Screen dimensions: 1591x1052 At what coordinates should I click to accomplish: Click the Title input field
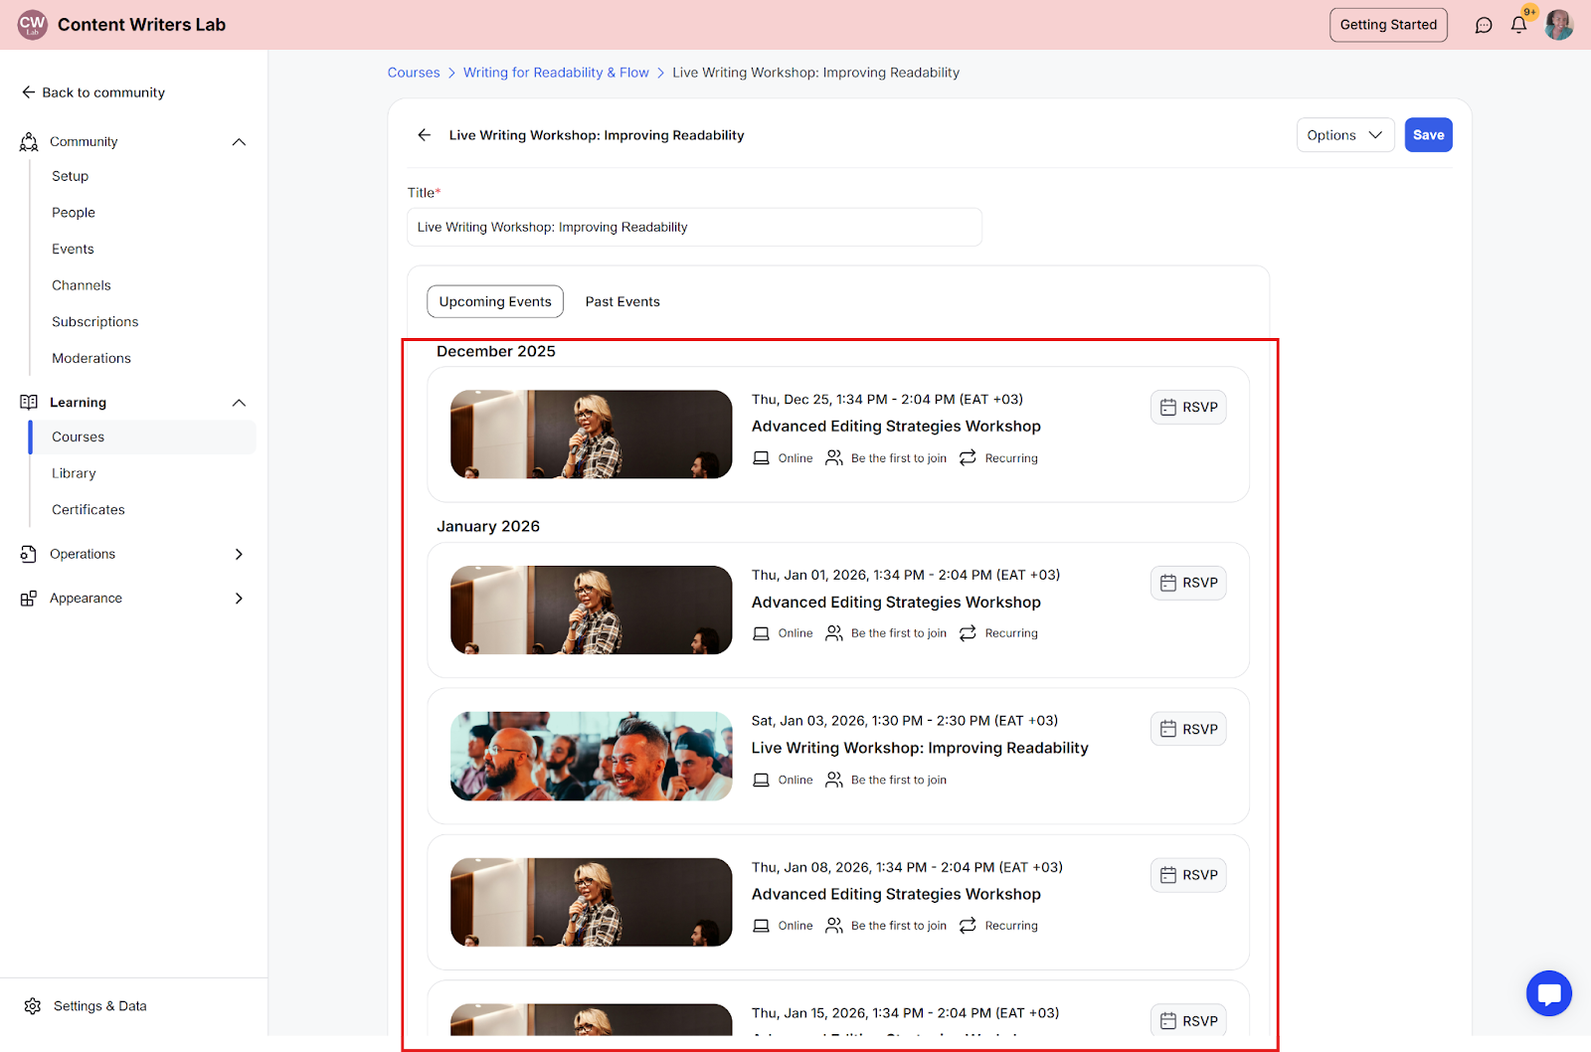pyautogui.click(x=695, y=228)
